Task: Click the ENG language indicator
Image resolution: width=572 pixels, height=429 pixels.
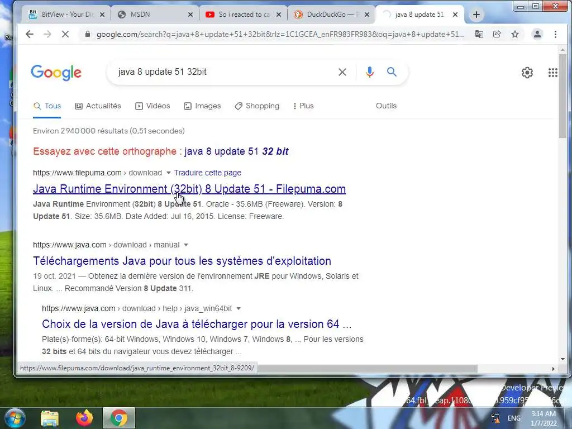Action: click(514, 418)
